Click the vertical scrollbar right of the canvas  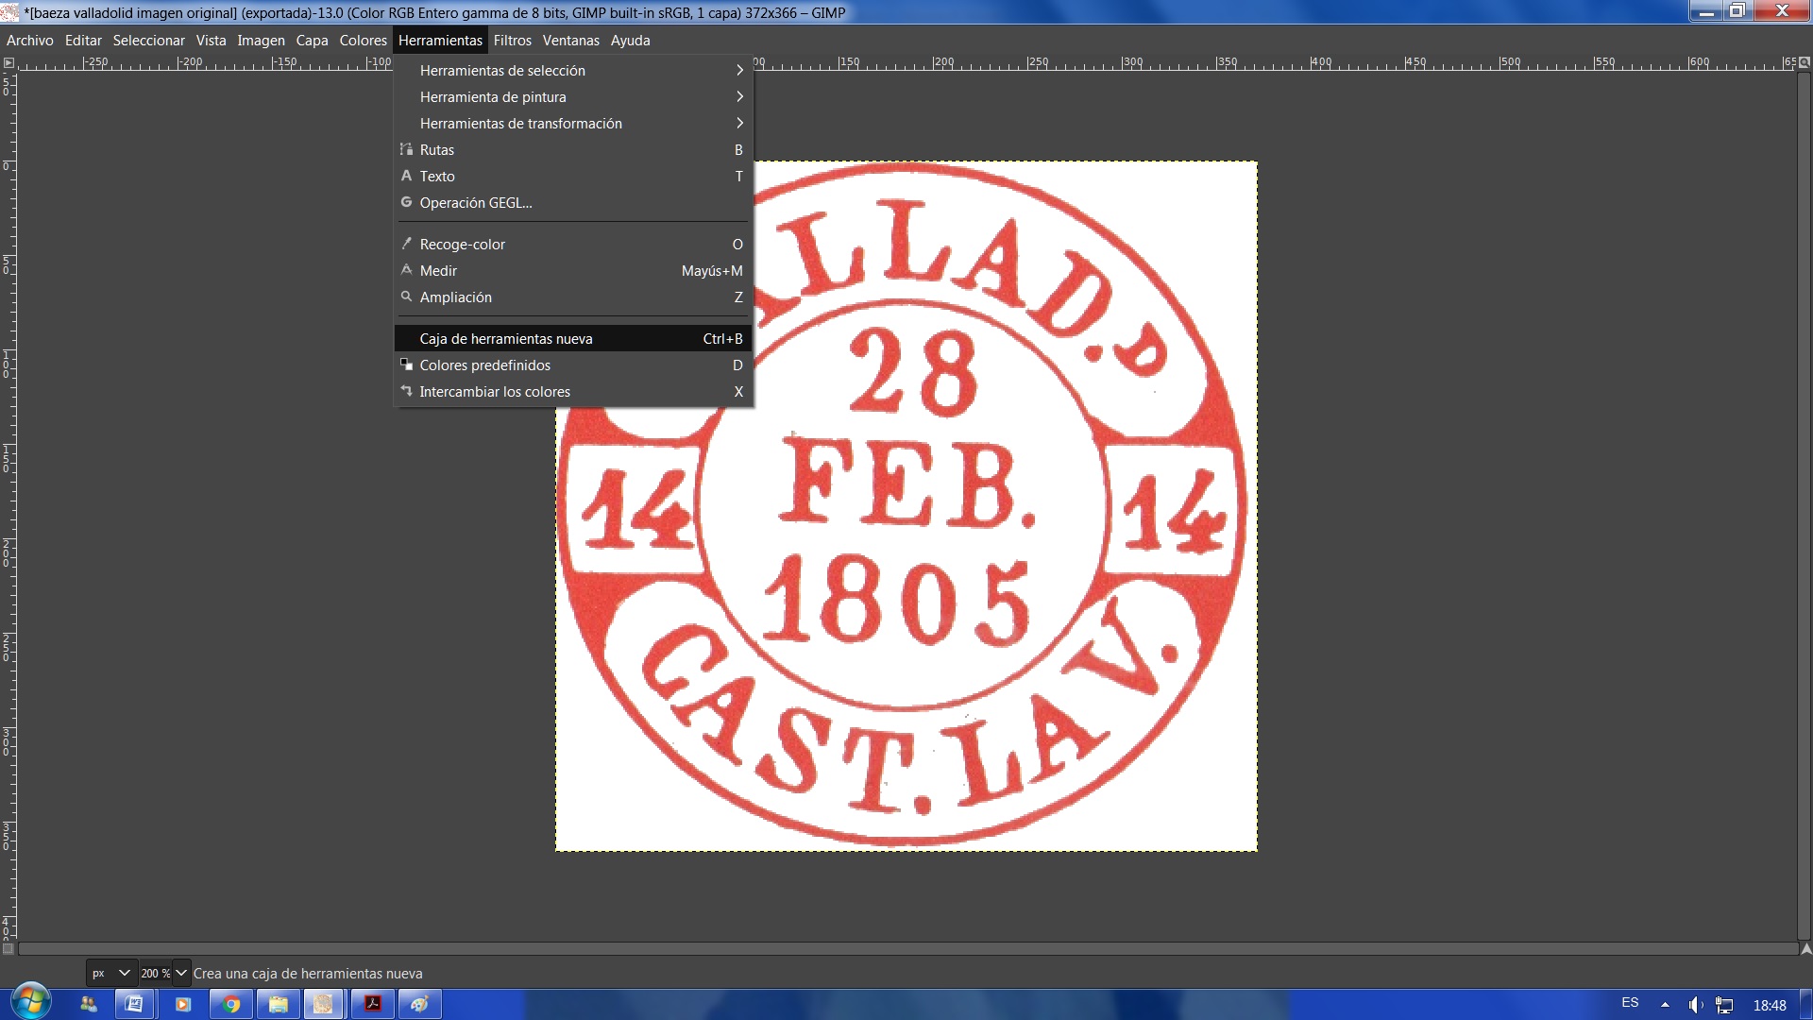[1805, 505]
